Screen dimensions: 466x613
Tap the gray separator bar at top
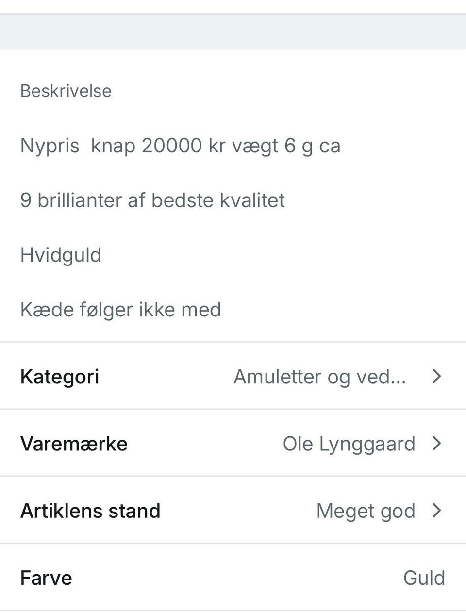[x=233, y=32]
